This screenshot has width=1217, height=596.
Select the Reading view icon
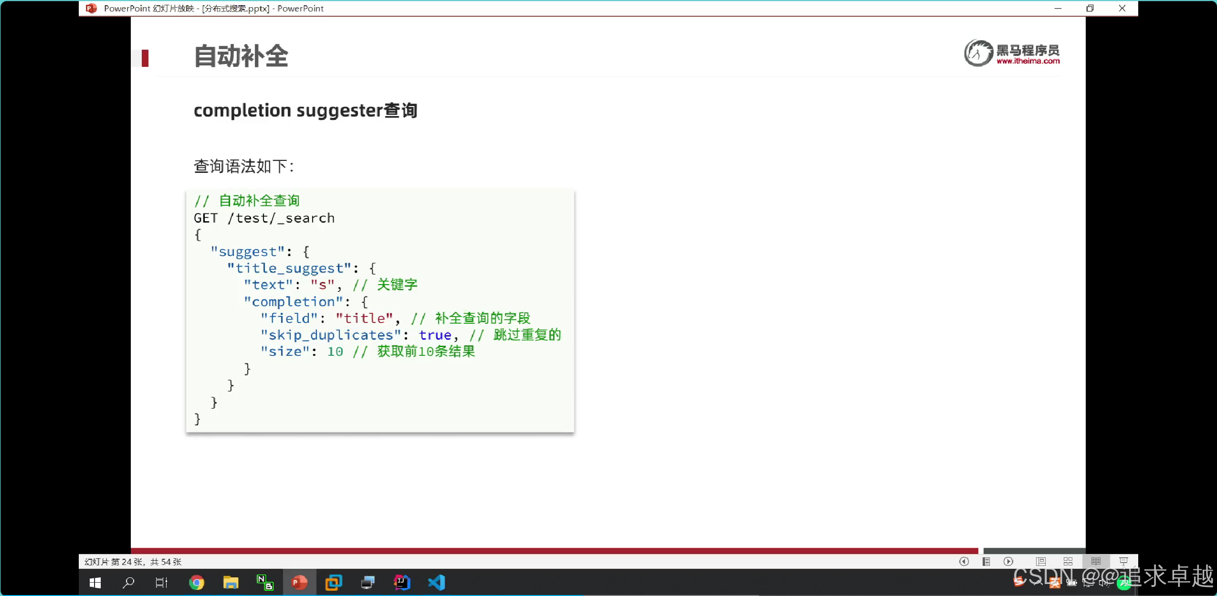pos(1096,562)
